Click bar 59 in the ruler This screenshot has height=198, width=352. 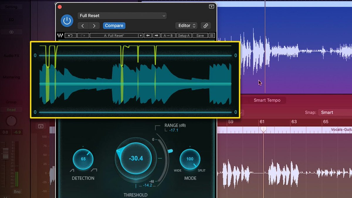point(231,121)
